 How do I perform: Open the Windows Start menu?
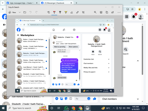3,108
